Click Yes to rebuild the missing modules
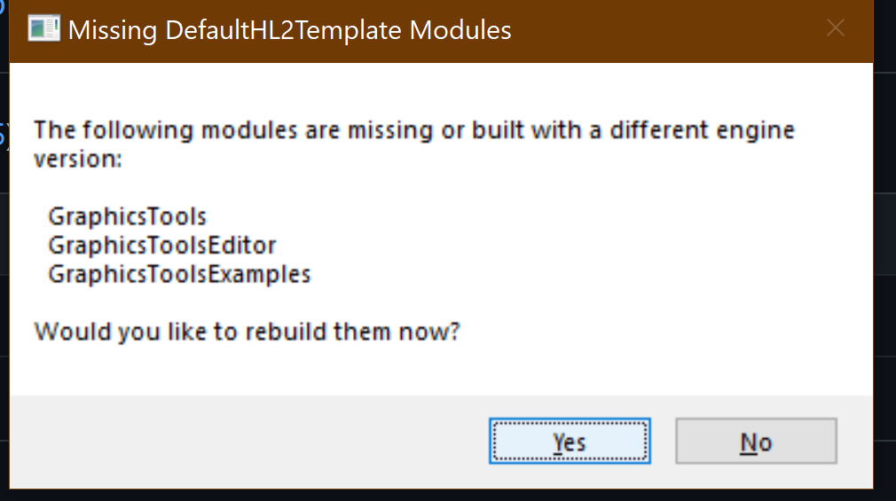 pos(570,441)
